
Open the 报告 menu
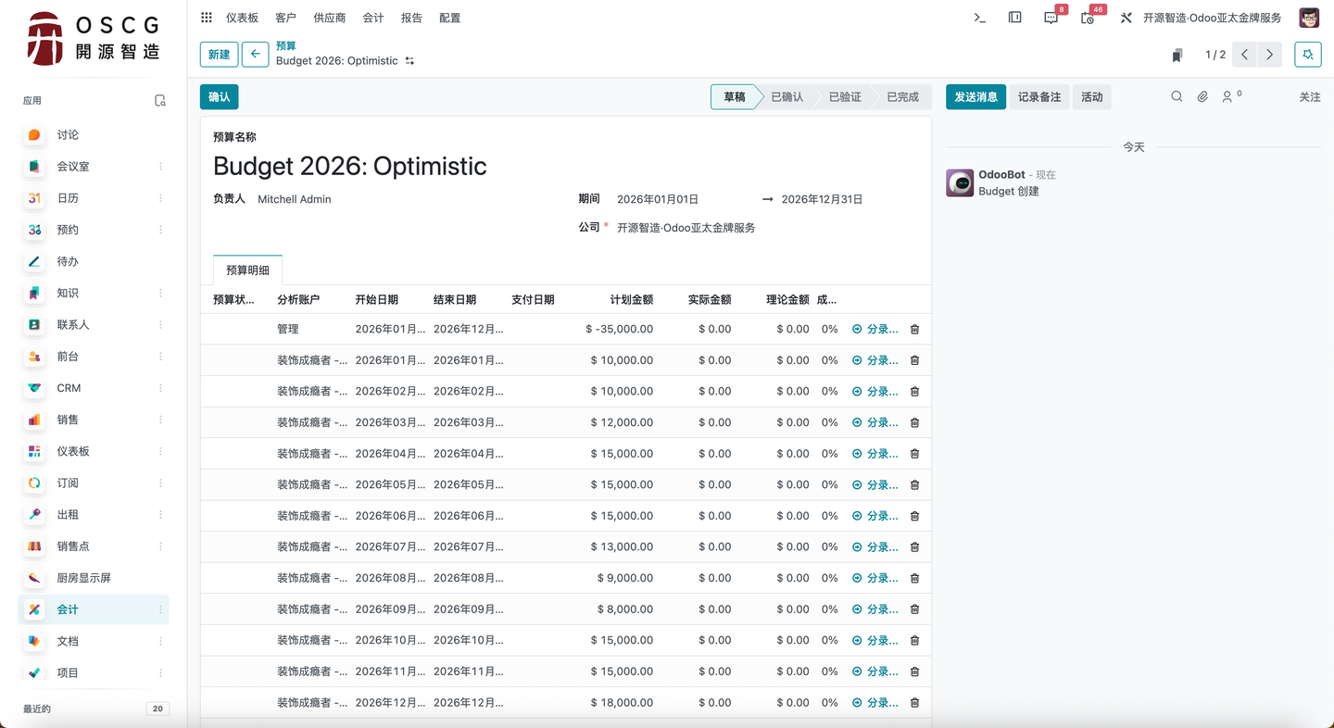coord(411,17)
